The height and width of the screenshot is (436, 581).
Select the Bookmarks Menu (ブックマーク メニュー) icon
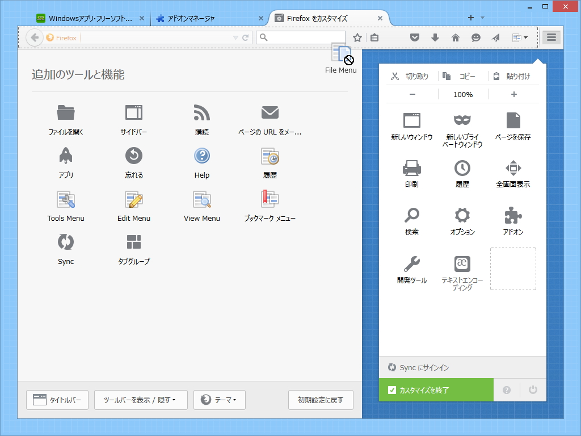coord(270,198)
